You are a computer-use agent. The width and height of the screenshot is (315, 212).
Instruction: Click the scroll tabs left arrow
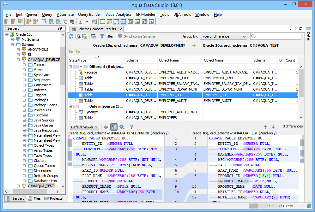tap(290, 29)
